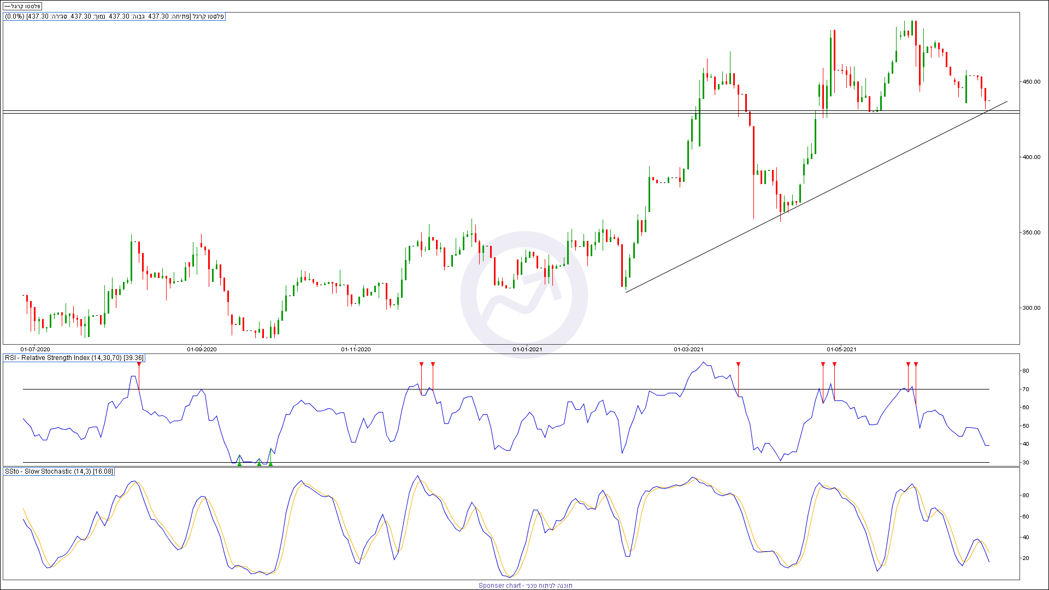Click the 01-01-2021 date axis label

527,349
